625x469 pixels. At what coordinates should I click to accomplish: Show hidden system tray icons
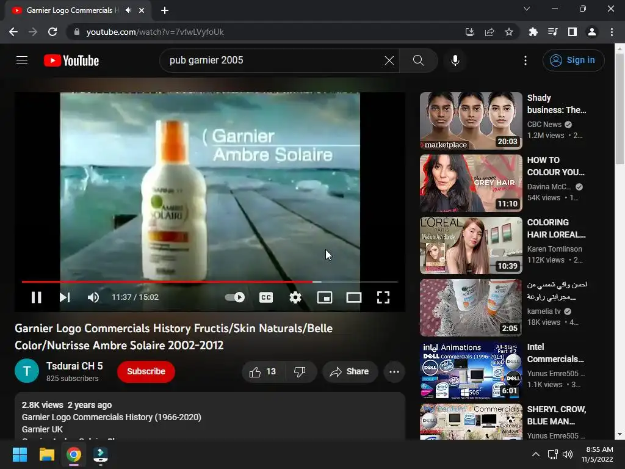[x=536, y=454]
